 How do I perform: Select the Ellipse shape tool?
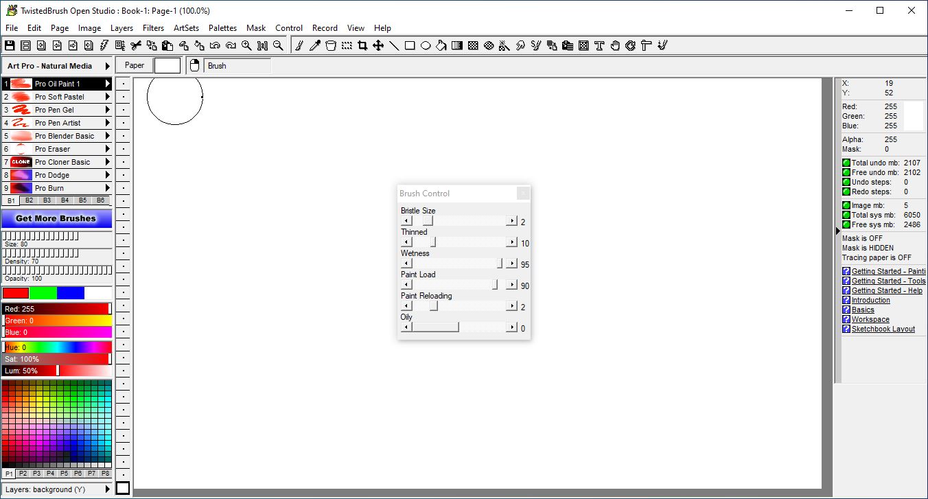tap(426, 45)
